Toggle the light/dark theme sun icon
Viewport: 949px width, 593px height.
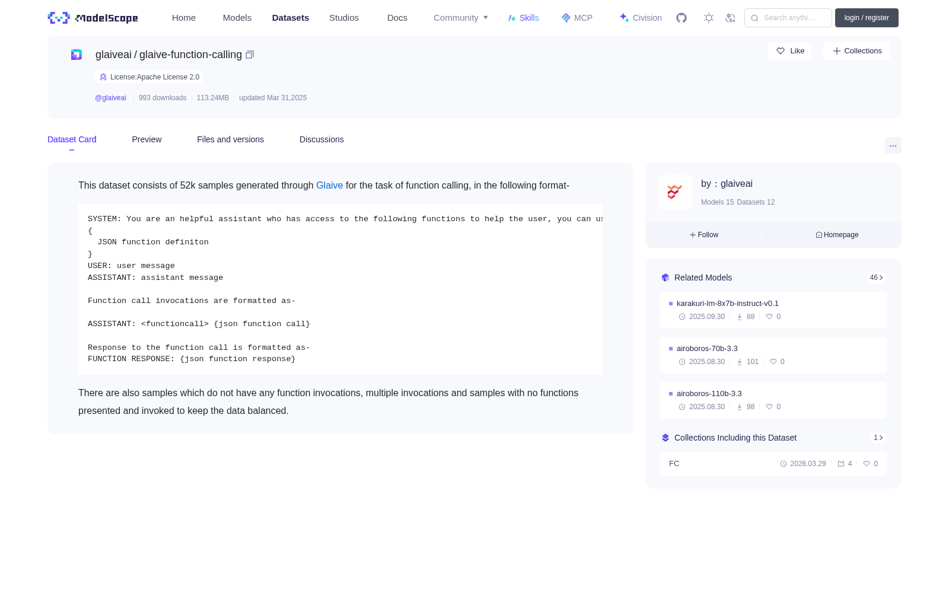[x=709, y=18]
